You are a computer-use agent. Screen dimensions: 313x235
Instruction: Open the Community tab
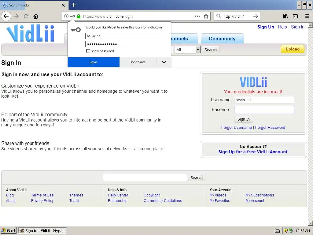point(222,39)
